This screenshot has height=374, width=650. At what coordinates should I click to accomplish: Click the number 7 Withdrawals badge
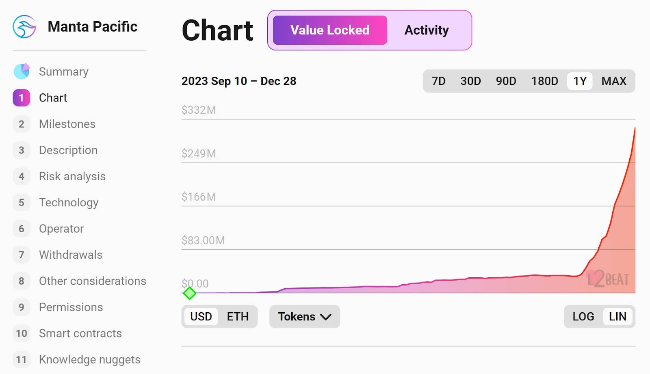22,255
